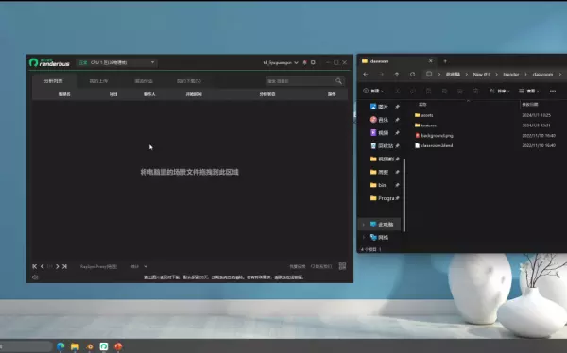Click the speaker announcement icon at bottom left

(35, 277)
